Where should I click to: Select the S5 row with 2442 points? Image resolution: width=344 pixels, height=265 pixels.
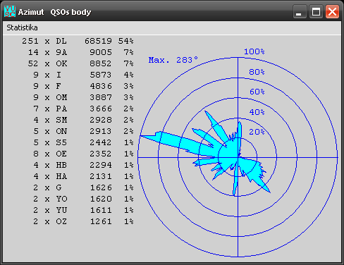83,142
